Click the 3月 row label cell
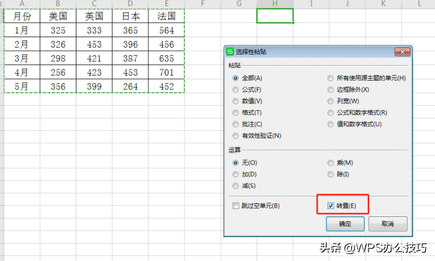Image resolution: width=435 pixels, height=261 pixels. 22,58
